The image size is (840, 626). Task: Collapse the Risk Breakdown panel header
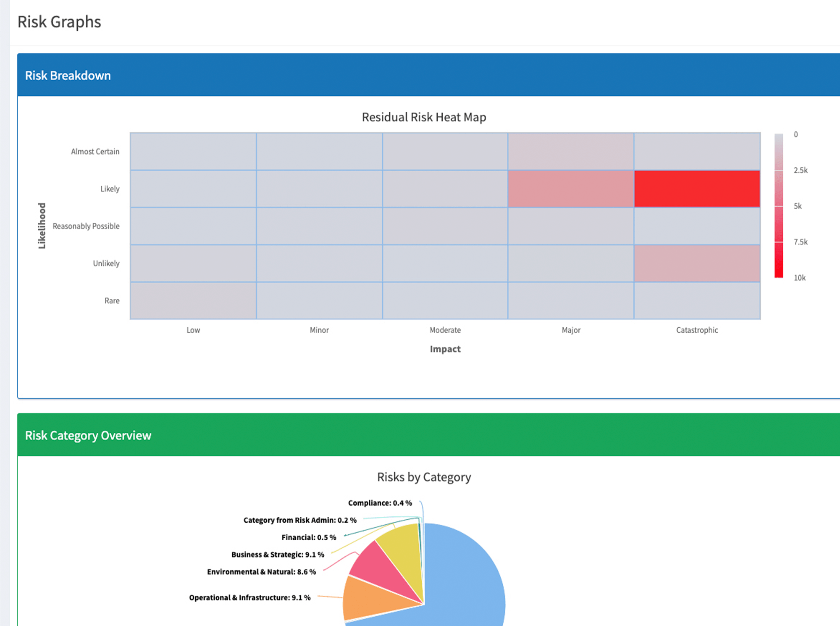(x=68, y=75)
